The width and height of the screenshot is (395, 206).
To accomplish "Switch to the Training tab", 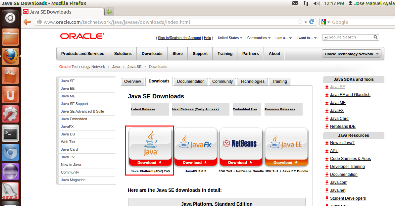I will pyautogui.click(x=279, y=81).
